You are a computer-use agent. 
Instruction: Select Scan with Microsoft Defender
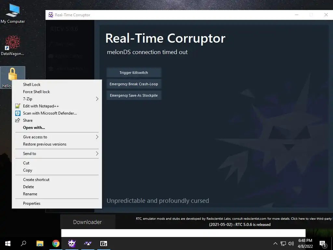pyautogui.click(x=57, y=113)
